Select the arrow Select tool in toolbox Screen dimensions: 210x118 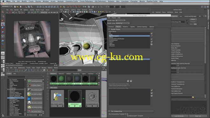pyautogui.click(x=3, y=12)
